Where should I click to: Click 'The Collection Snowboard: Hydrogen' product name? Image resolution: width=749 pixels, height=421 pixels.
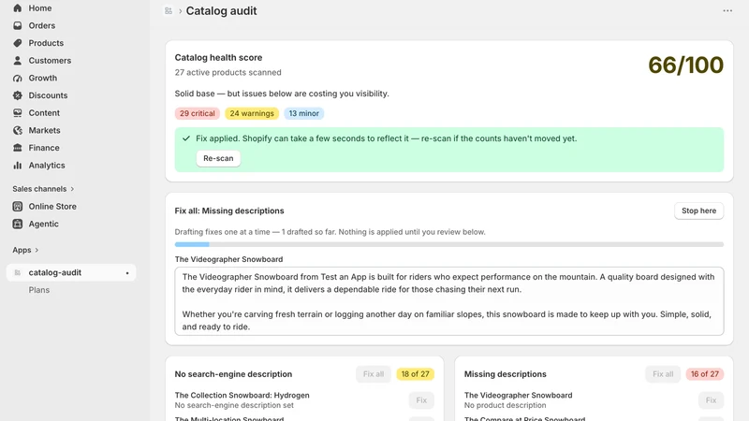242,395
